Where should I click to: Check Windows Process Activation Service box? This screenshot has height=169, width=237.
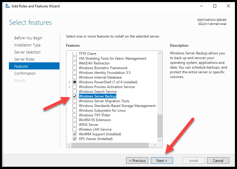pyautogui.click(x=75, y=87)
